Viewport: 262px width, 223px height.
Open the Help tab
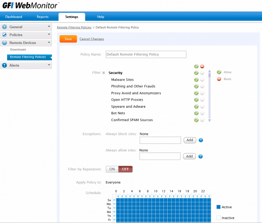coord(101,17)
